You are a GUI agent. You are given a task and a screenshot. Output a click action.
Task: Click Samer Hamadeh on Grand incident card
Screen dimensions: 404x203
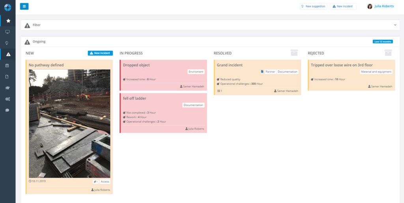pyautogui.click(x=286, y=91)
